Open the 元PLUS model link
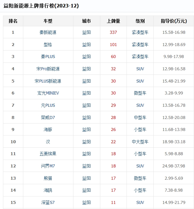Viewport: 194px width, 209px height. click(48, 105)
